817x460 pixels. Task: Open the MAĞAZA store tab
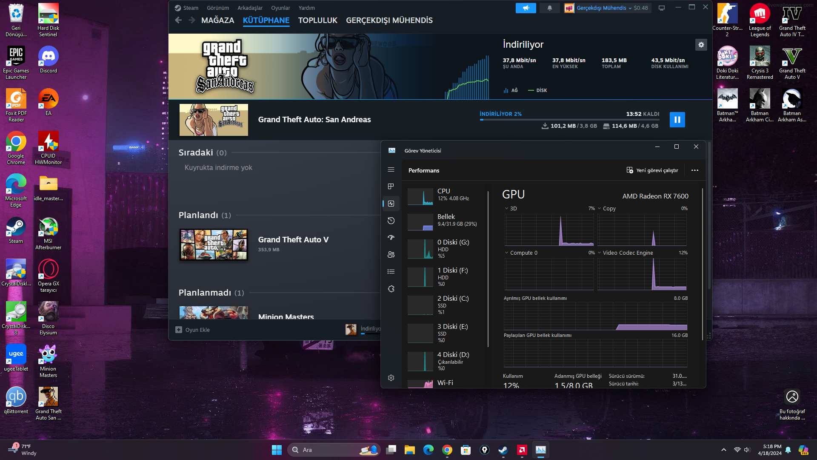pyautogui.click(x=217, y=20)
